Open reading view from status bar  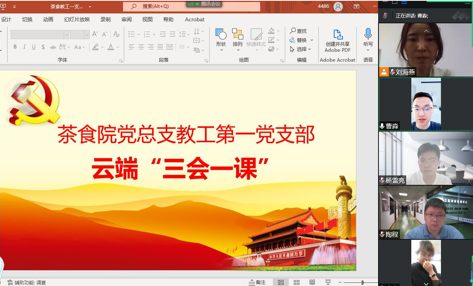(x=312, y=282)
